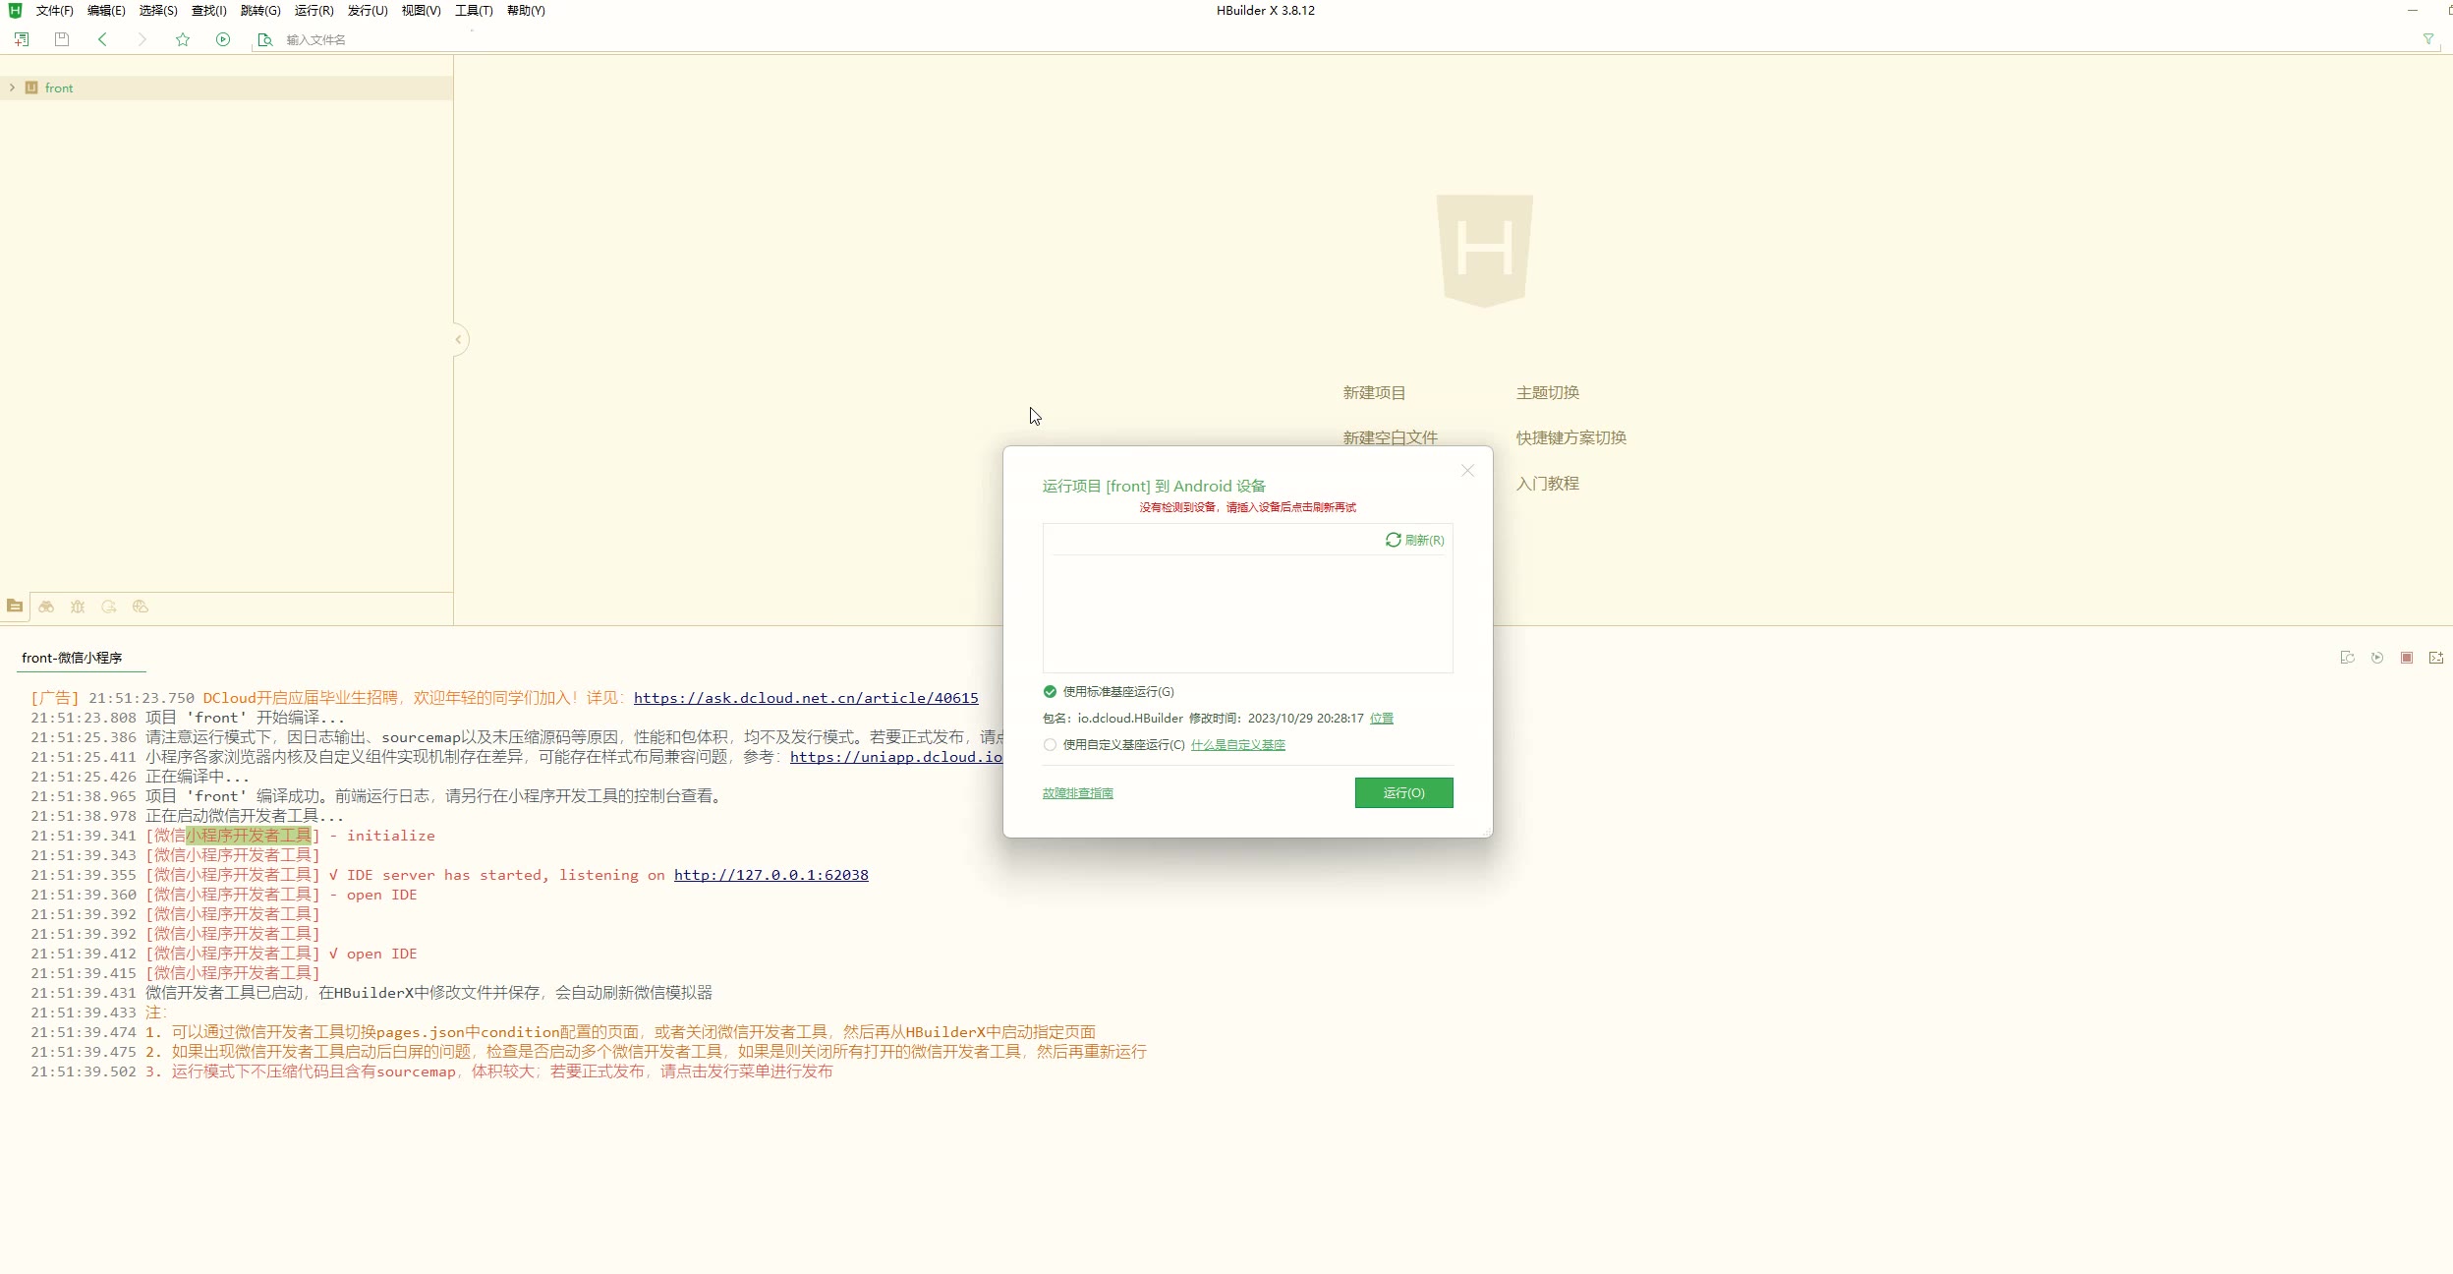Viewport: 2453px width, 1274px height.
Task: Open the 跳转(G) menu
Action: [x=260, y=10]
